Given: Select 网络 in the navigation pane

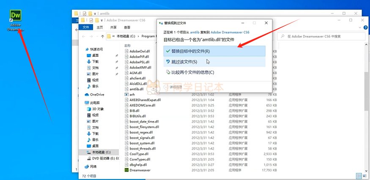Looking at the screenshot, I should pyautogui.click(x=91, y=167).
